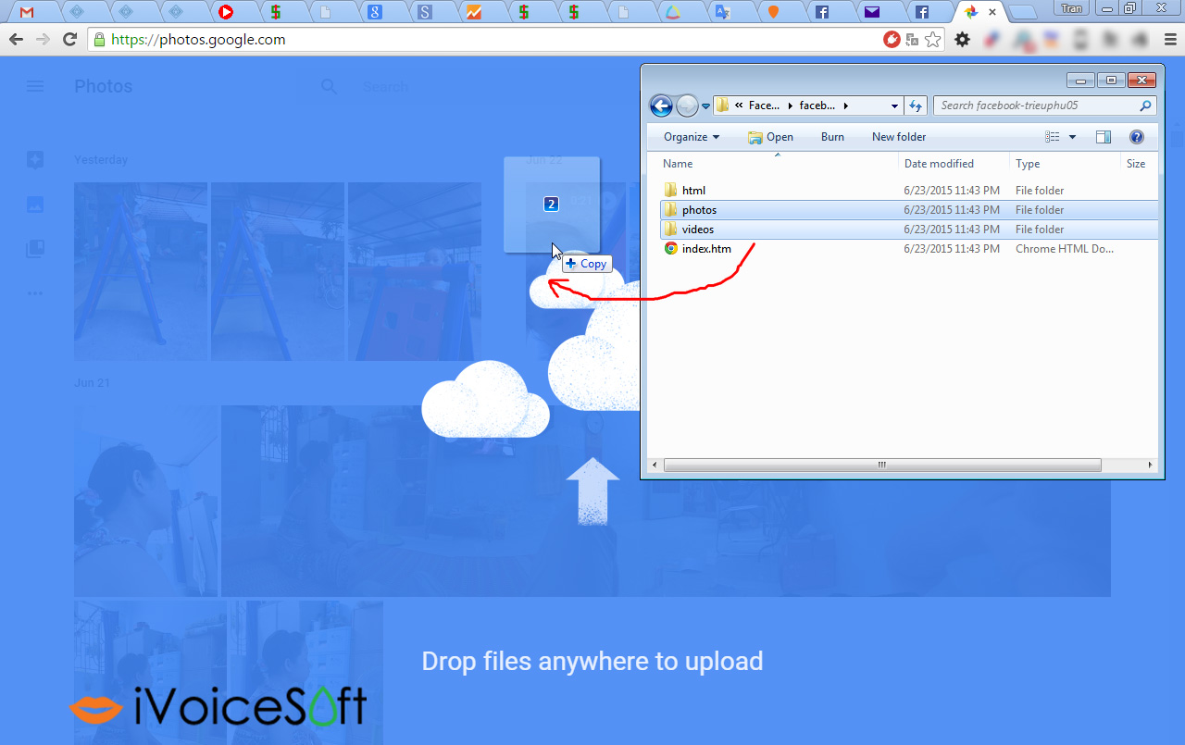Open the Google Photos main menu
Screen dimensions: 1185x745
pos(35,86)
